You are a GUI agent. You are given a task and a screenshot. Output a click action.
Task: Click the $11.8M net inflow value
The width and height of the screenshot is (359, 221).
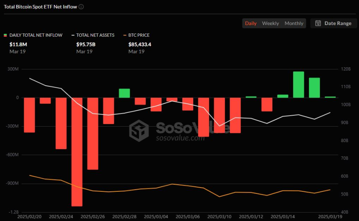[x=18, y=44]
